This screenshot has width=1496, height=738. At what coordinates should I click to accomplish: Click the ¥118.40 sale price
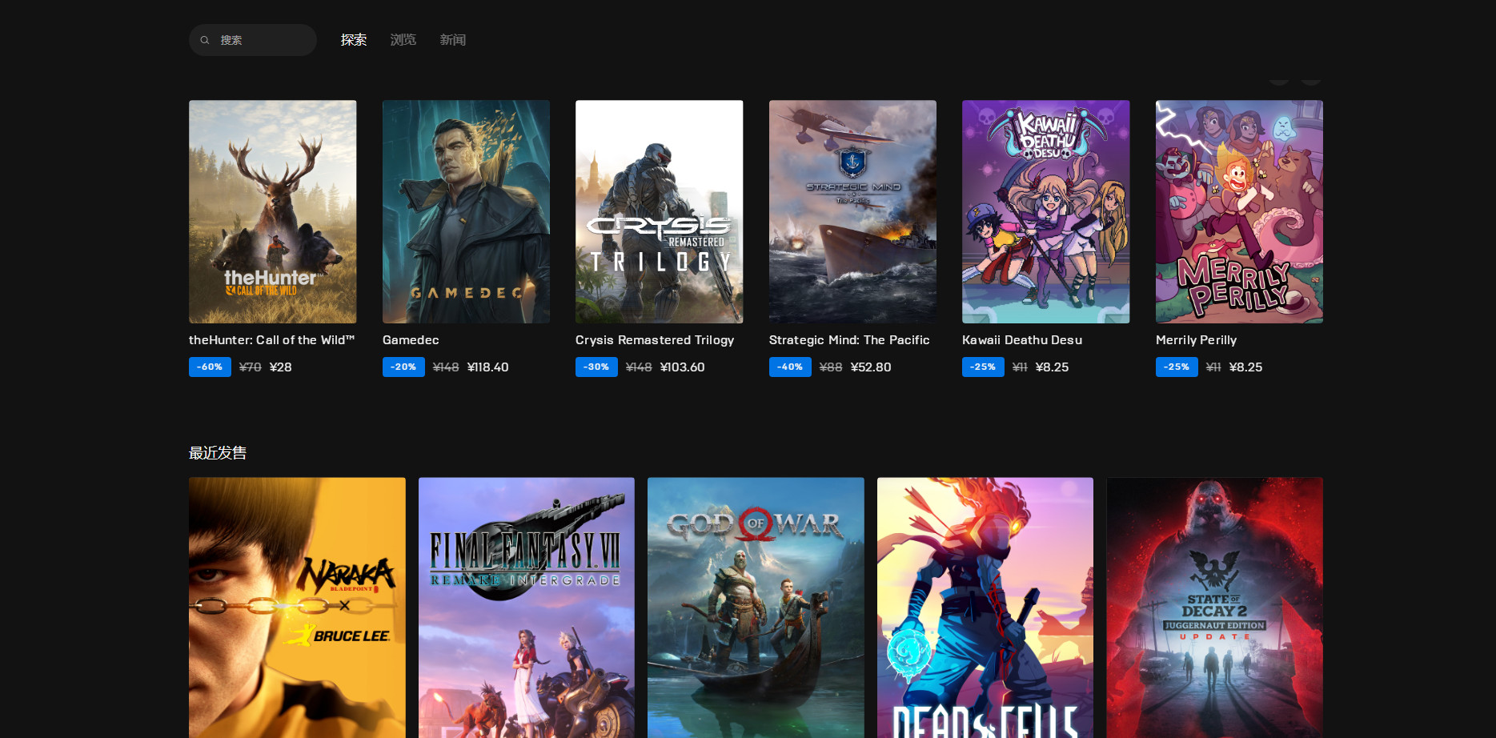[x=488, y=367]
